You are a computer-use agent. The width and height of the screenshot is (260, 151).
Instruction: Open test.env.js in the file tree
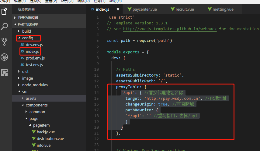[x=49, y=65]
